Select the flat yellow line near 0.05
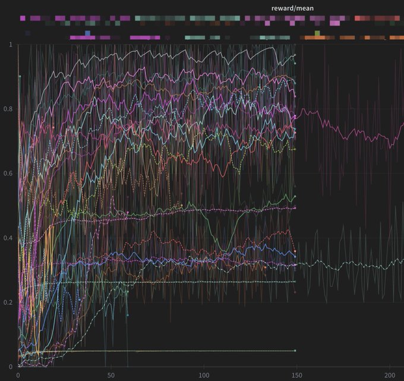Screen dimensions: 404x381 (x=178, y=351)
